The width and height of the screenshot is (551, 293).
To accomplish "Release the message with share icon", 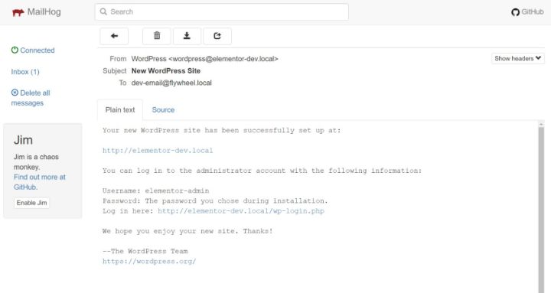I will tap(217, 36).
